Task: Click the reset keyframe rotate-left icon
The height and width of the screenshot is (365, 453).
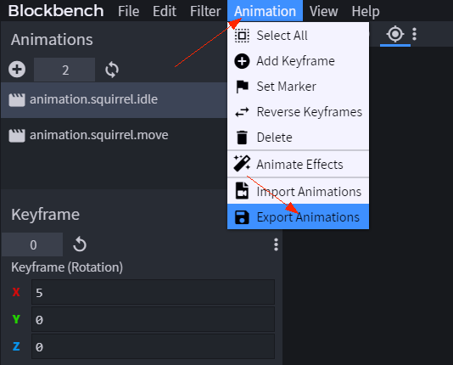Action: tap(80, 244)
